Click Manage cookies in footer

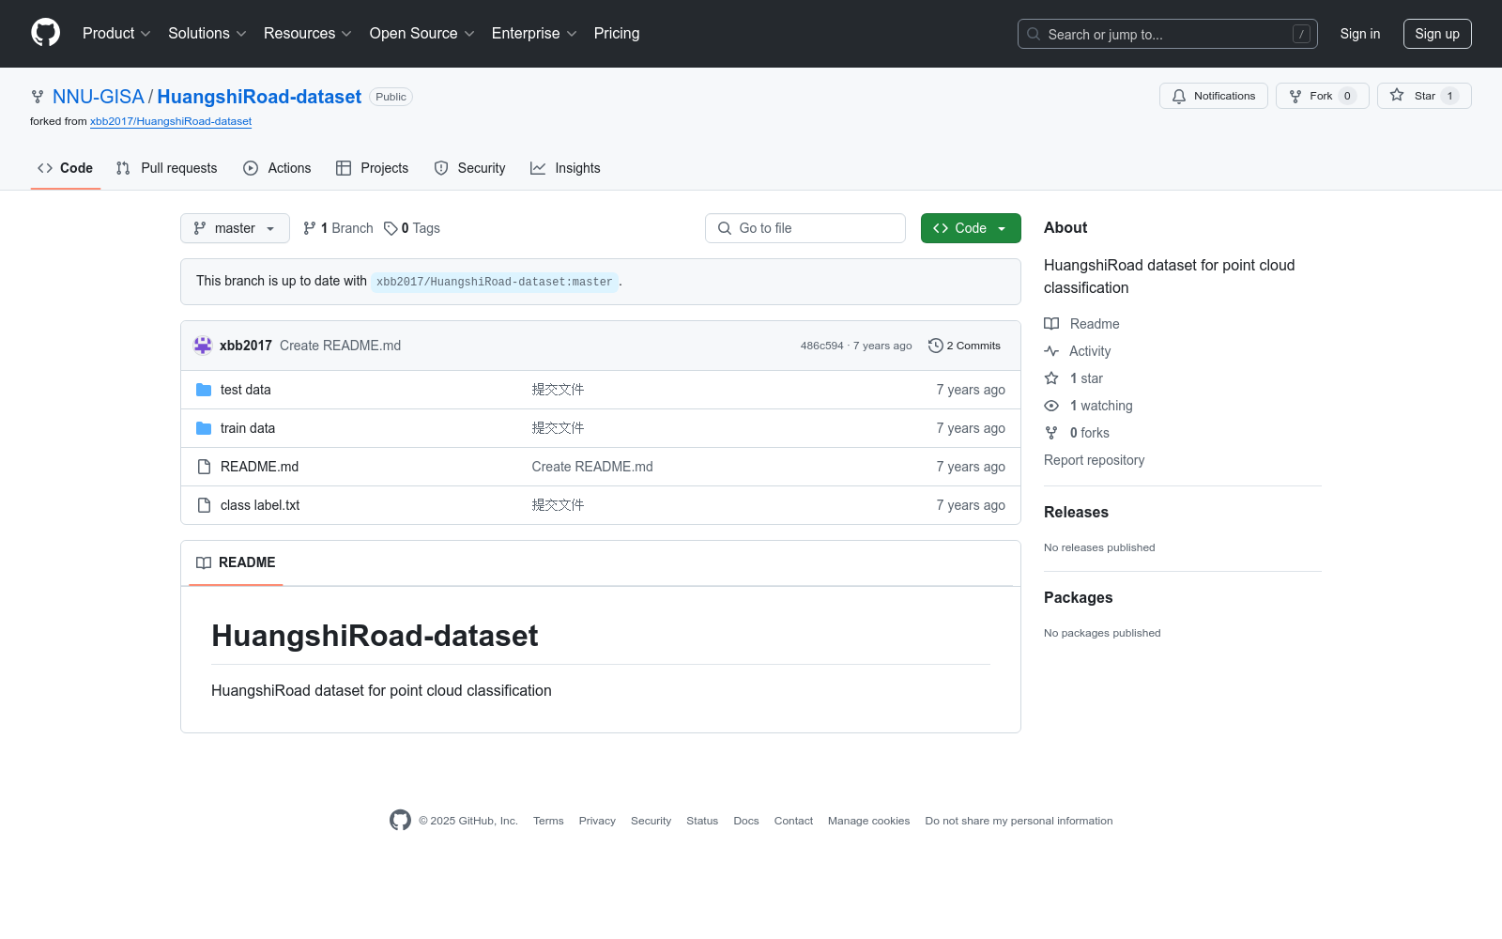point(868,821)
